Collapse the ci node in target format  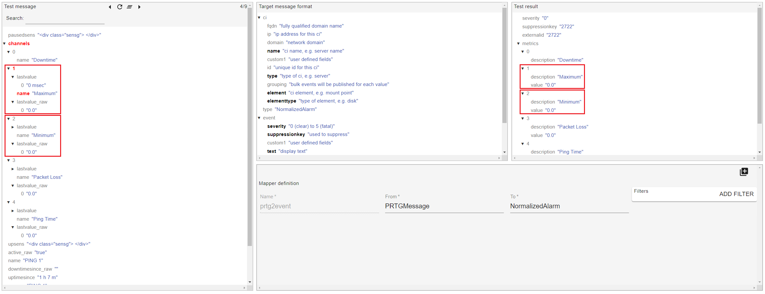(259, 18)
